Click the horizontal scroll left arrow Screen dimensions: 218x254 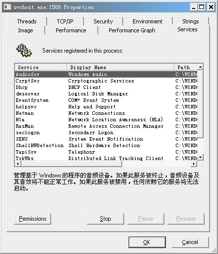tap(18, 164)
